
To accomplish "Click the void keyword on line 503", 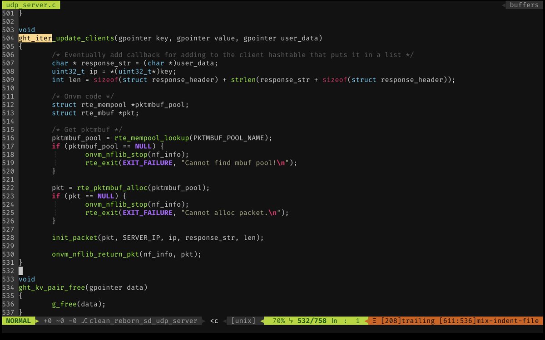I will (27, 30).
